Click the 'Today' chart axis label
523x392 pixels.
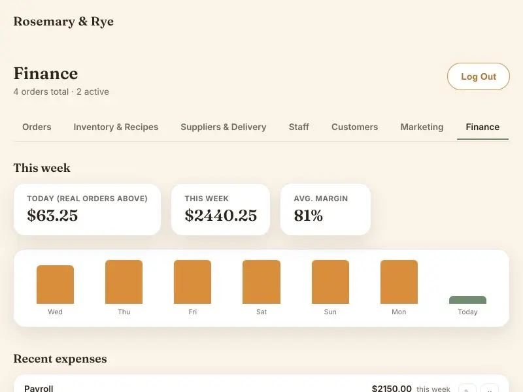pyautogui.click(x=467, y=312)
